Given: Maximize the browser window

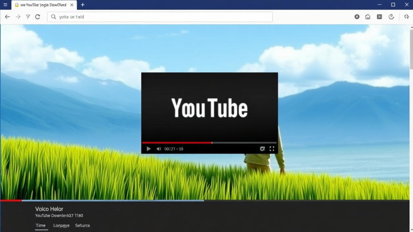Looking at the screenshot, I should pyautogui.click(x=393, y=5).
